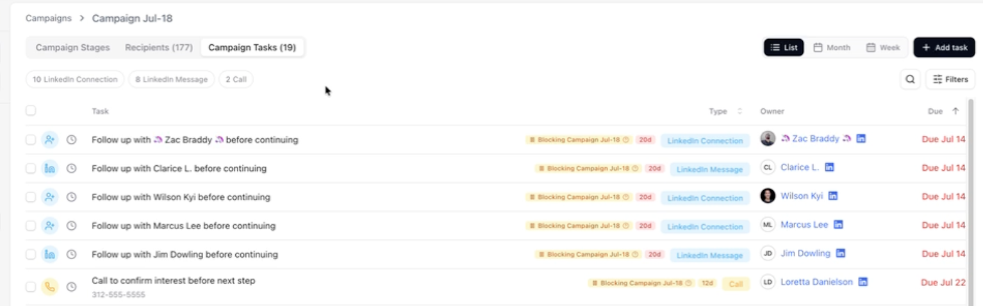Click the clock icon in Clarice L. task row
983x306 pixels.
tap(72, 168)
